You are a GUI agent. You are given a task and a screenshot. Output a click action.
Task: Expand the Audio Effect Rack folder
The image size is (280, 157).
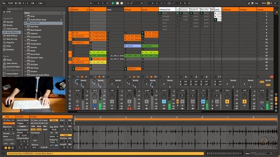[25, 20]
